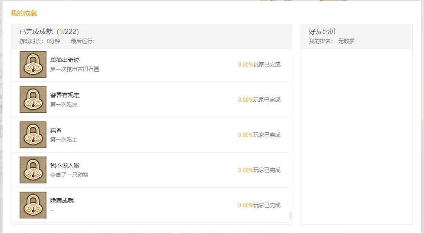Image resolution: width=424 pixels, height=234 pixels.
Task: Click the 已完成成就 (0/222) heading
Action: click(49, 32)
